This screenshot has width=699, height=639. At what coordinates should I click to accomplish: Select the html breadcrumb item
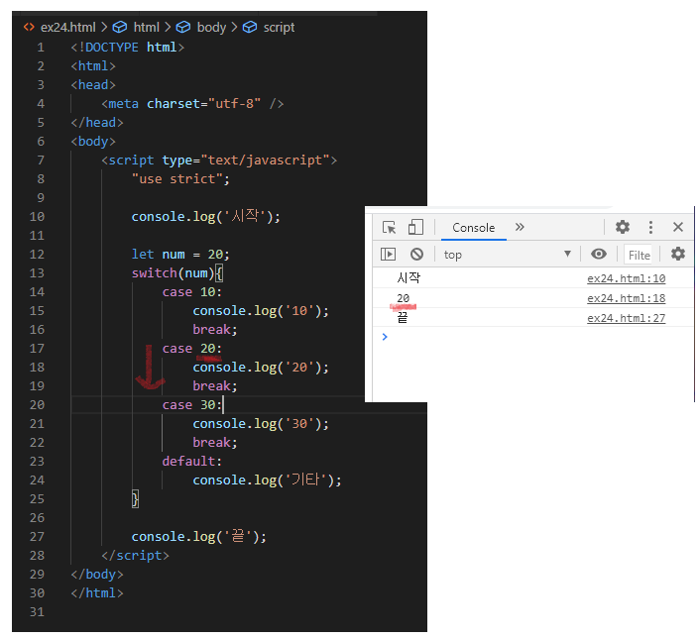point(146,28)
